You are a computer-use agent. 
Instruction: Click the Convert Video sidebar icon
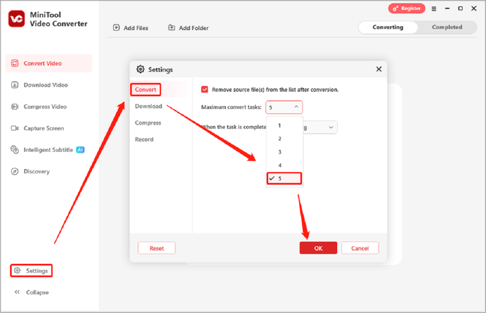click(15, 63)
